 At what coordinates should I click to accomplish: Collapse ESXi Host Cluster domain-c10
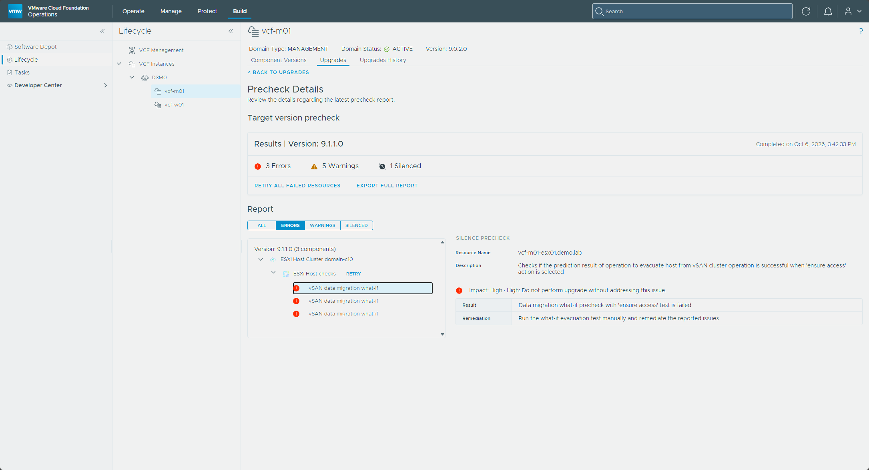[261, 259]
